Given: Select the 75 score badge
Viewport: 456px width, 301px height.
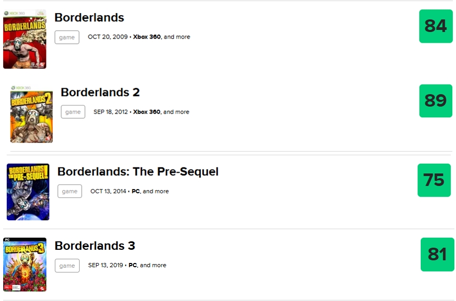Looking at the screenshot, I should point(434,180).
